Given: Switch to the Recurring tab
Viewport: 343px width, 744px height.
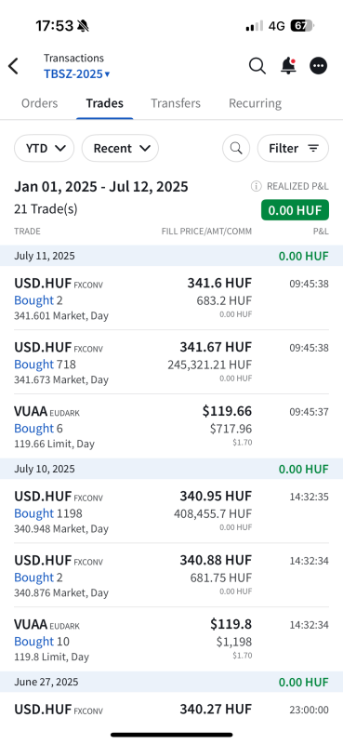Looking at the screenshot, I should (x=255, y=103).
